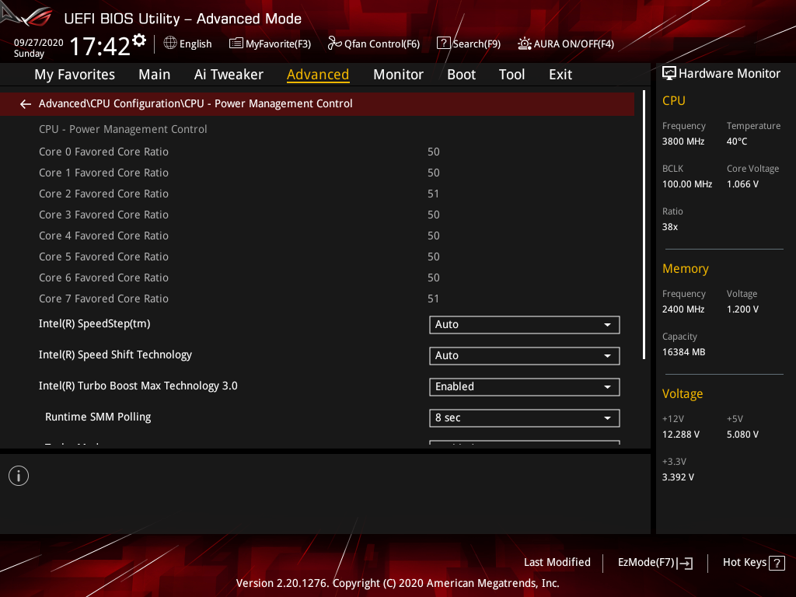Click +12V reading 12.288 V

click(x=681, y=435)
